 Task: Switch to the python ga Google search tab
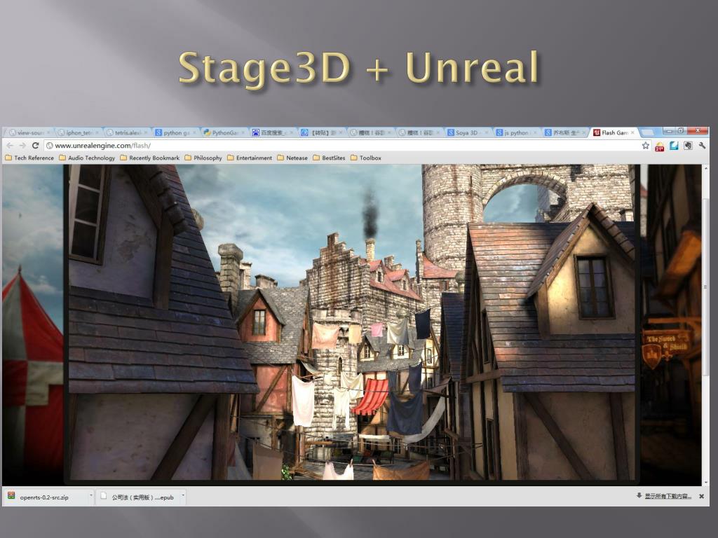(x=175, y=132)
